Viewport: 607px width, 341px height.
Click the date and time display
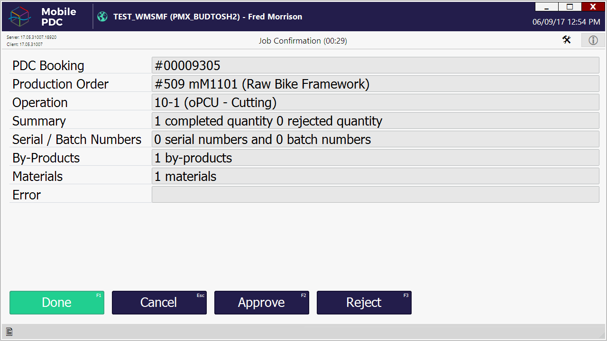click(x=566, y=22)
